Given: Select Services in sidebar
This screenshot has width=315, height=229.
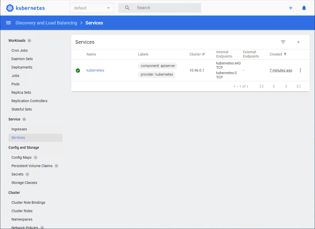Looking at the screenshot, I should pos(35,138).
